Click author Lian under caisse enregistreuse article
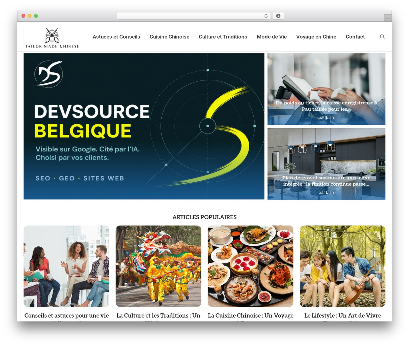Screen dimensions: 409x346 [329, 117]
